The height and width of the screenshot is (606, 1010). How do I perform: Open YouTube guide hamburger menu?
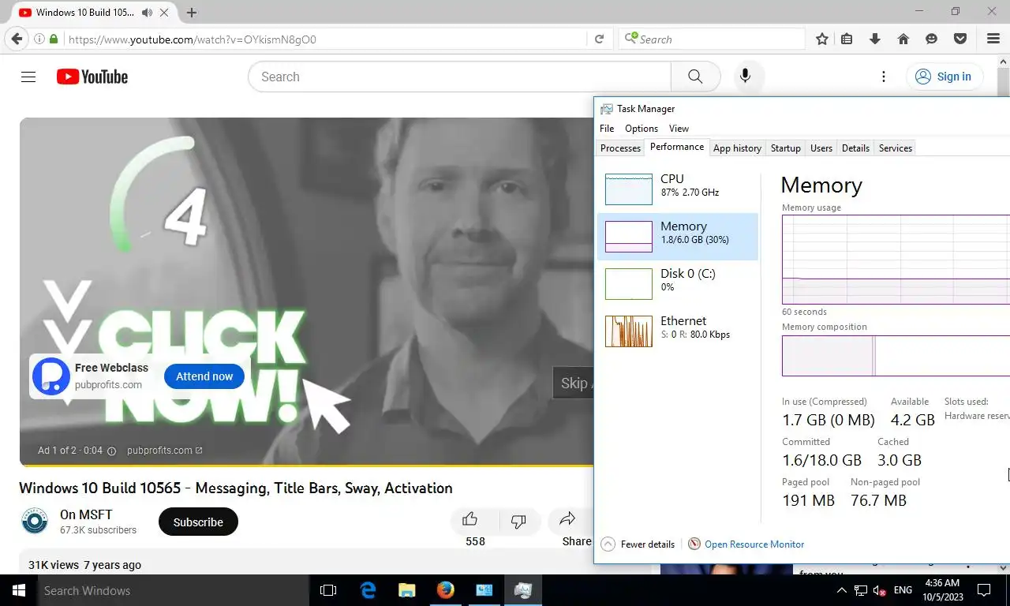[x=28, y=77]
